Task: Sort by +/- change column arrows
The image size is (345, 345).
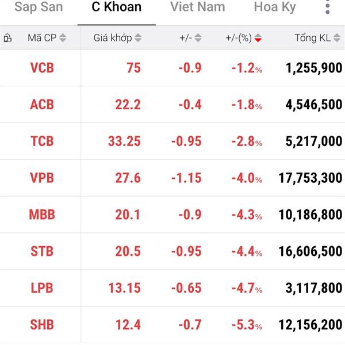Action: [x=198, y=39]
